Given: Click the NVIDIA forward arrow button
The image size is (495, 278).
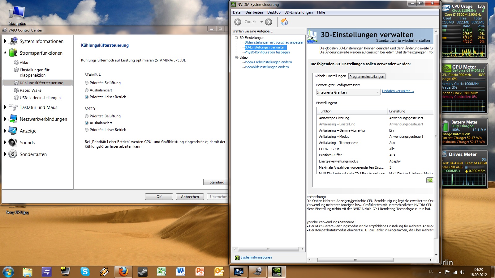Looking at the screenshot, I should pyautogui.click(x=269, y=22).
